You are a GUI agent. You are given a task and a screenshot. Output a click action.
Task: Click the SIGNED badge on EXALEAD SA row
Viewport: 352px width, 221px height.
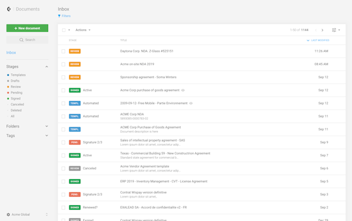(x=75, y=207)
